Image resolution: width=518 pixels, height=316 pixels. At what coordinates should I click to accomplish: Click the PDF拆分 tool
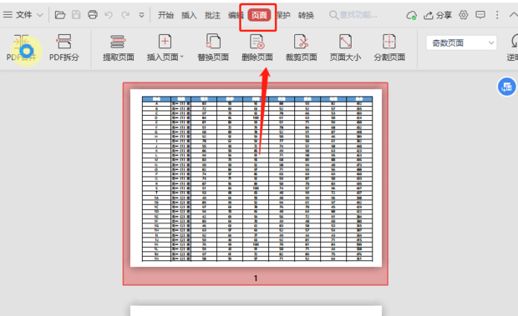click(64, 48)
